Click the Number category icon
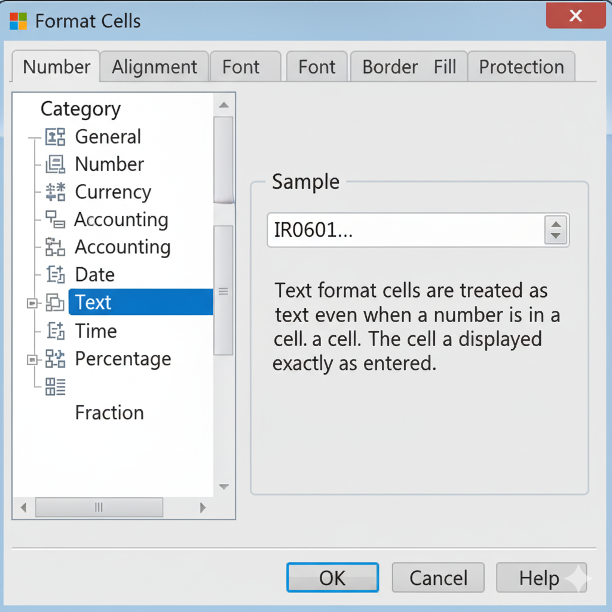Screen dimensions: 612x612 coord(55,164)
